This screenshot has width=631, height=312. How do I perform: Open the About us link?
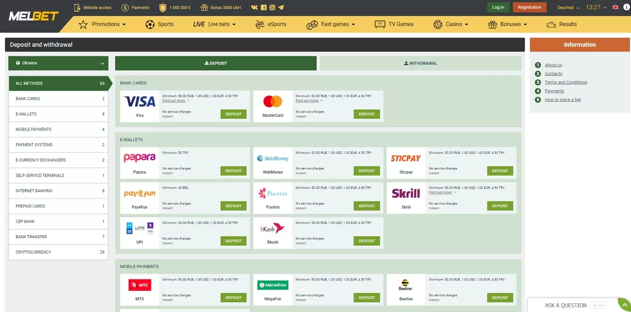[553, 65]
